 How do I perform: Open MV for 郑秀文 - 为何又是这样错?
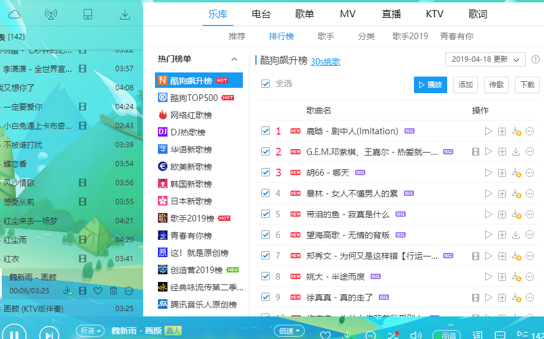(476, 256)
